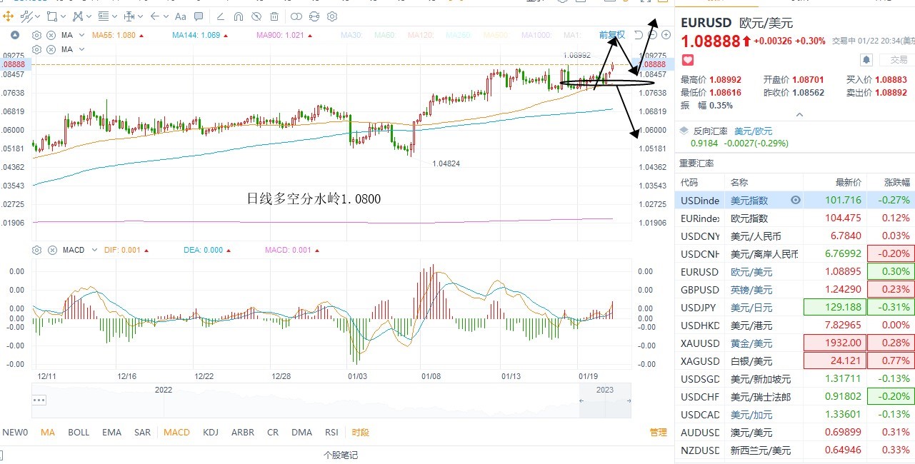
Task: Select the magnet snap tool
Action: 238,16
